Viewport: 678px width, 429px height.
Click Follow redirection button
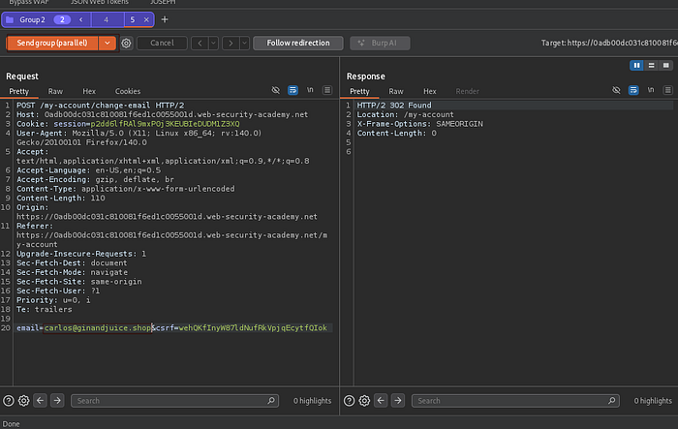coord(298,43)
